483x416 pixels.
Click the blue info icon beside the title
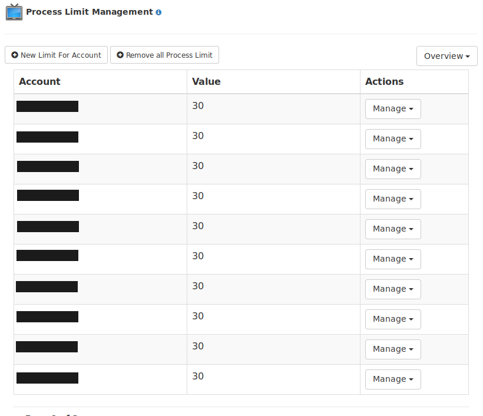pyautogui.click(x=158, y=12)
